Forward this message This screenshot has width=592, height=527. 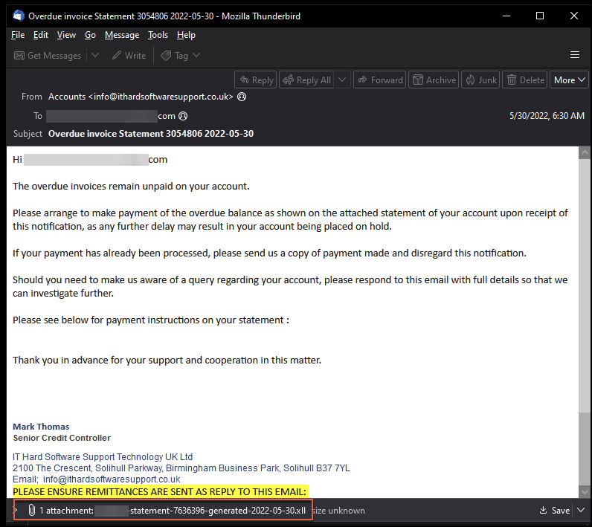379,80
